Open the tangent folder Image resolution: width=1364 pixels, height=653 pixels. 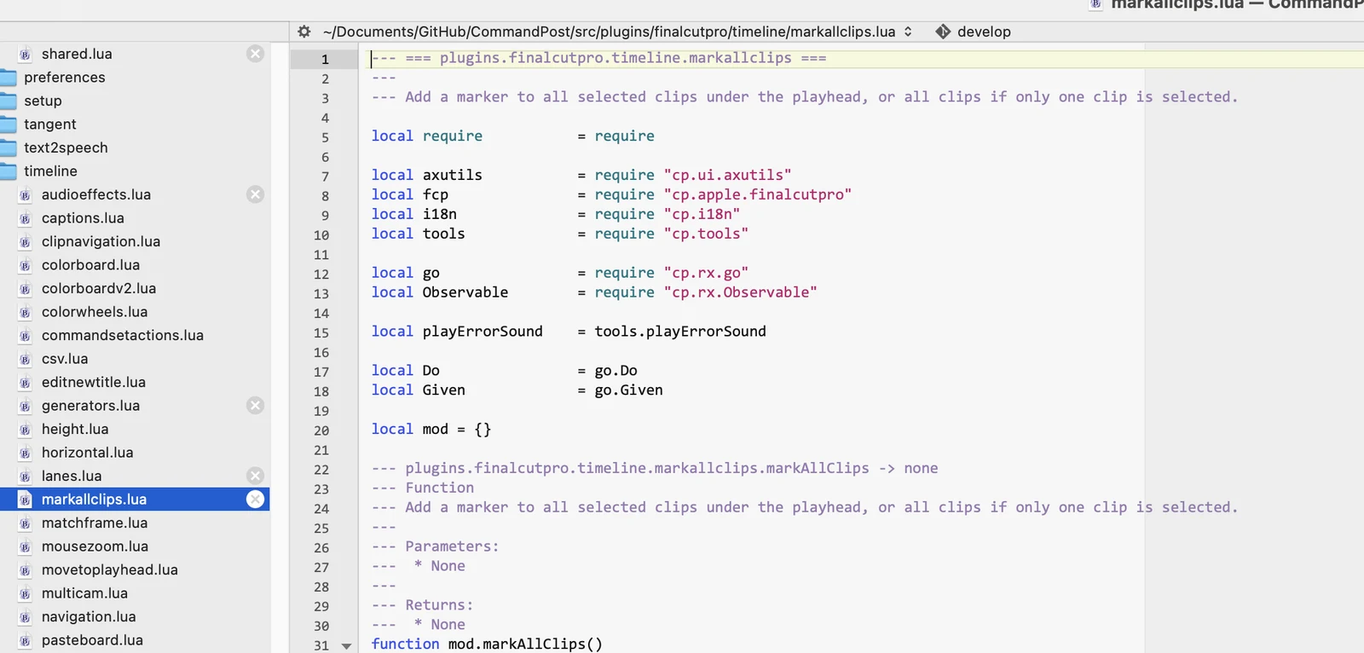pyautogui.click(x=49, y=124)
